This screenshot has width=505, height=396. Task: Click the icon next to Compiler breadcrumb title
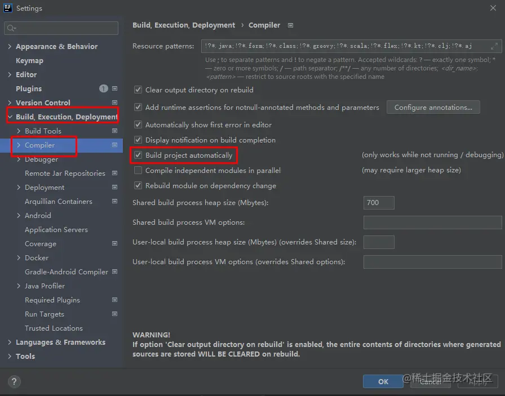coord(290,25)
